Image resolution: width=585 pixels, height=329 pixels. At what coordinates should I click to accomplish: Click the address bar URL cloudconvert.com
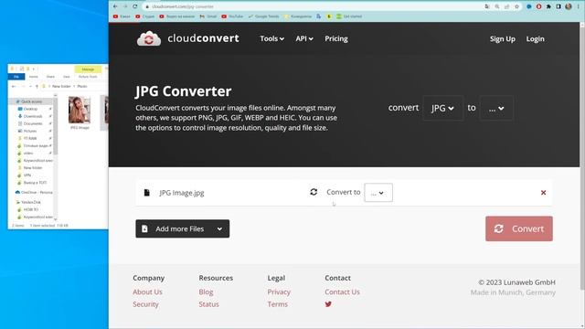[x=183, y=6]
